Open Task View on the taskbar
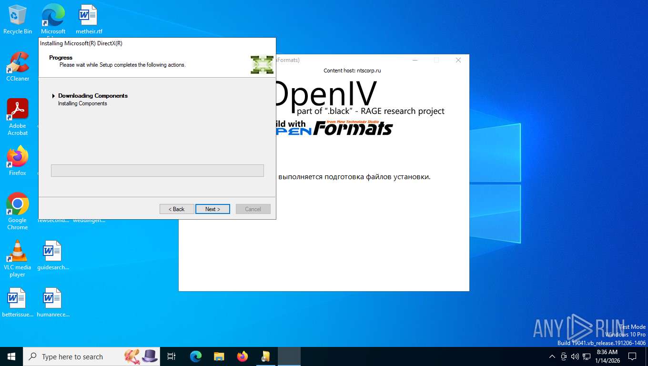Screen dimensions: 648x366 pos(172,356)
